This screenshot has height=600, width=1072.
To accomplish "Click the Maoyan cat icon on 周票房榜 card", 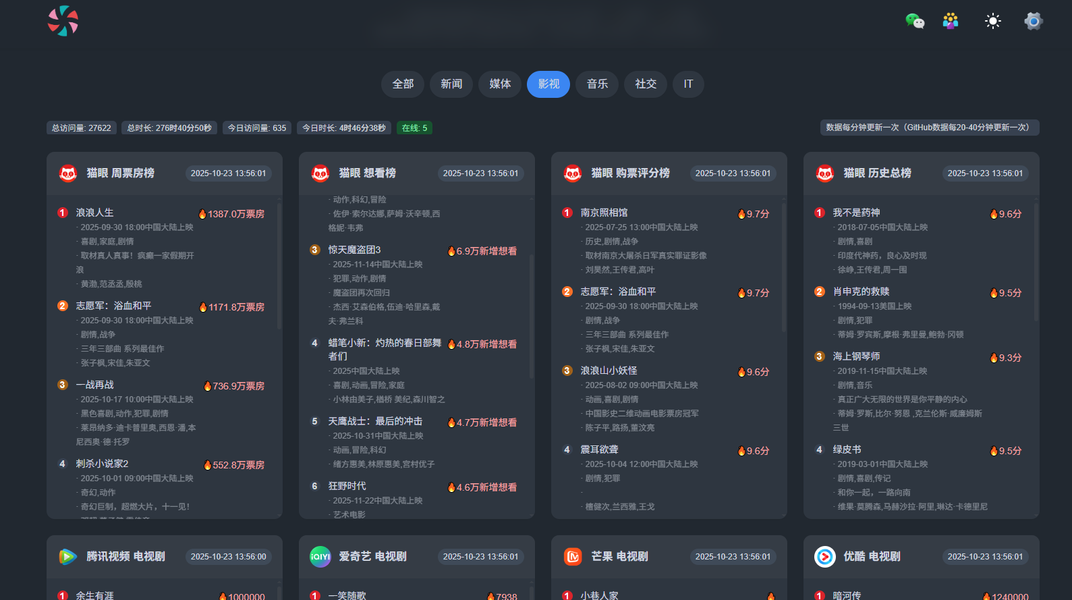I will click(x=68, y=173).
